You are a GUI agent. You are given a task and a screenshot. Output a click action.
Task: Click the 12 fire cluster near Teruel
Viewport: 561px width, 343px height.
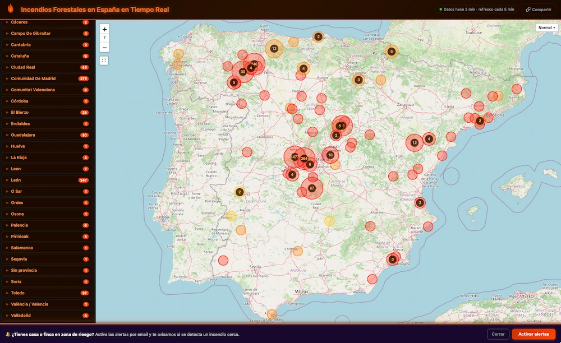(x=415, y=142)
